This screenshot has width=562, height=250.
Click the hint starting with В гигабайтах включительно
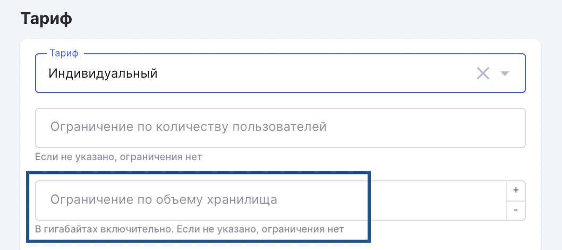190,229
